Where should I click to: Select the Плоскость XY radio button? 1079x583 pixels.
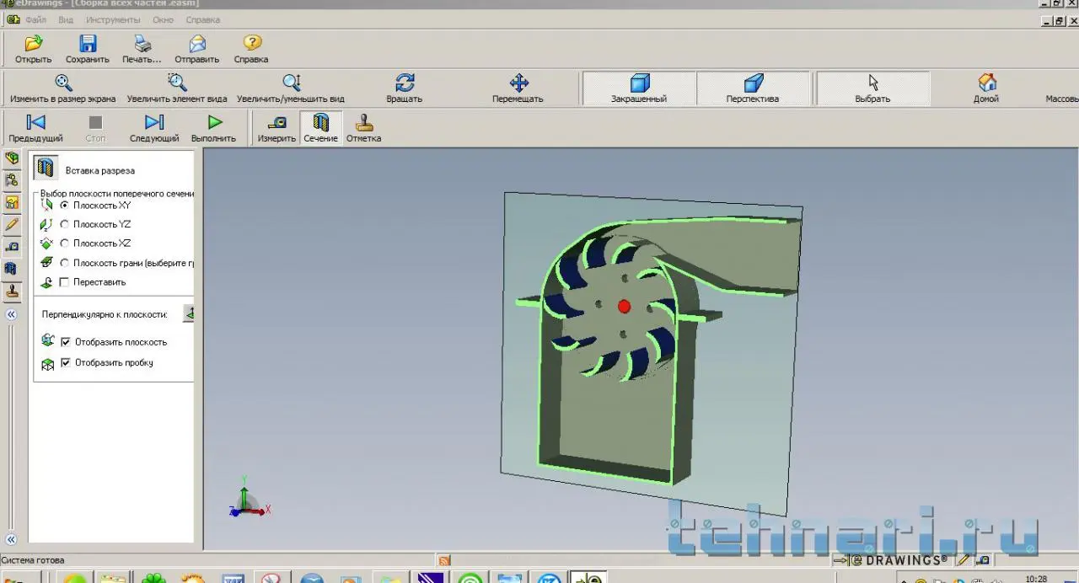(x=65, y=206)
